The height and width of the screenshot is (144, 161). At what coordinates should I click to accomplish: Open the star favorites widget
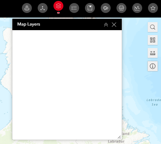[x=153, y=8]
